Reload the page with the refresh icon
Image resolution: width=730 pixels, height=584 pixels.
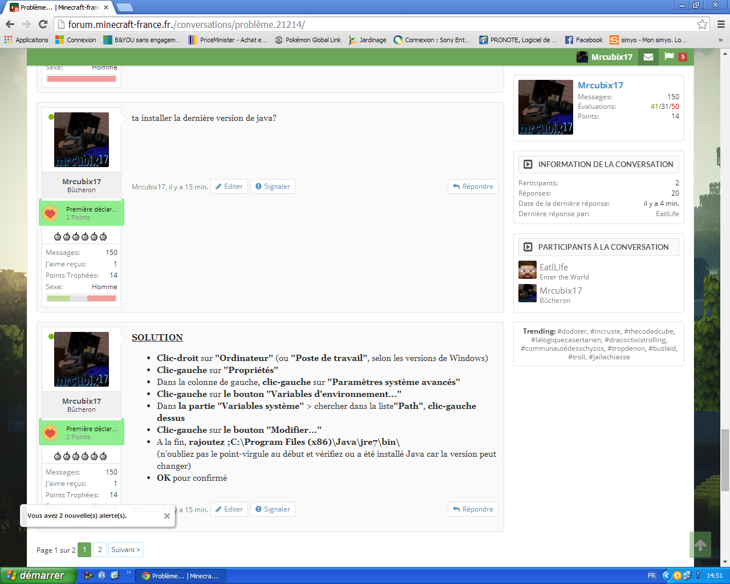click(43, 24)
